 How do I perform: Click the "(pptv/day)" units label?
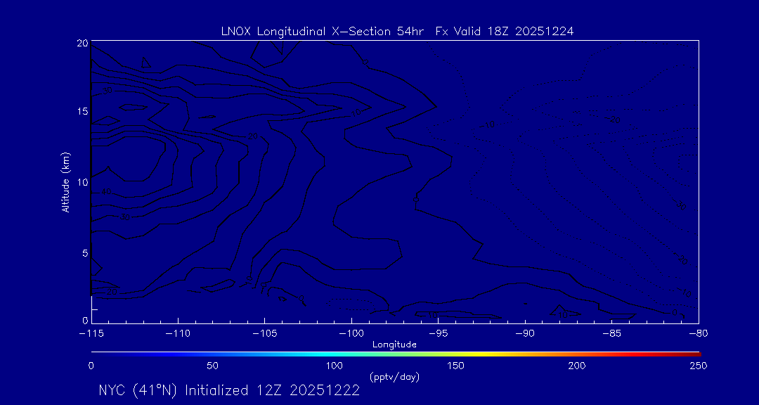394,377
